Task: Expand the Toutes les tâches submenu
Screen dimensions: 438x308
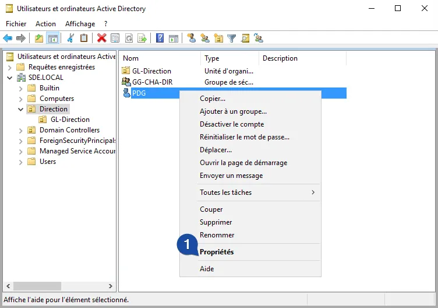Action: pyautogui.click(x=257, y=192)
